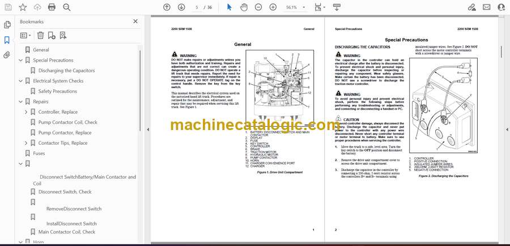Bookmark document with the star icon
The width and height of the screenshot is (510, 246).
pos(23,7)
